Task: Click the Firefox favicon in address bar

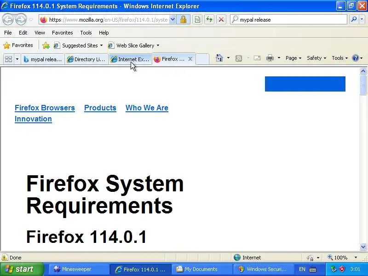Action: click(x=44, y=20)
